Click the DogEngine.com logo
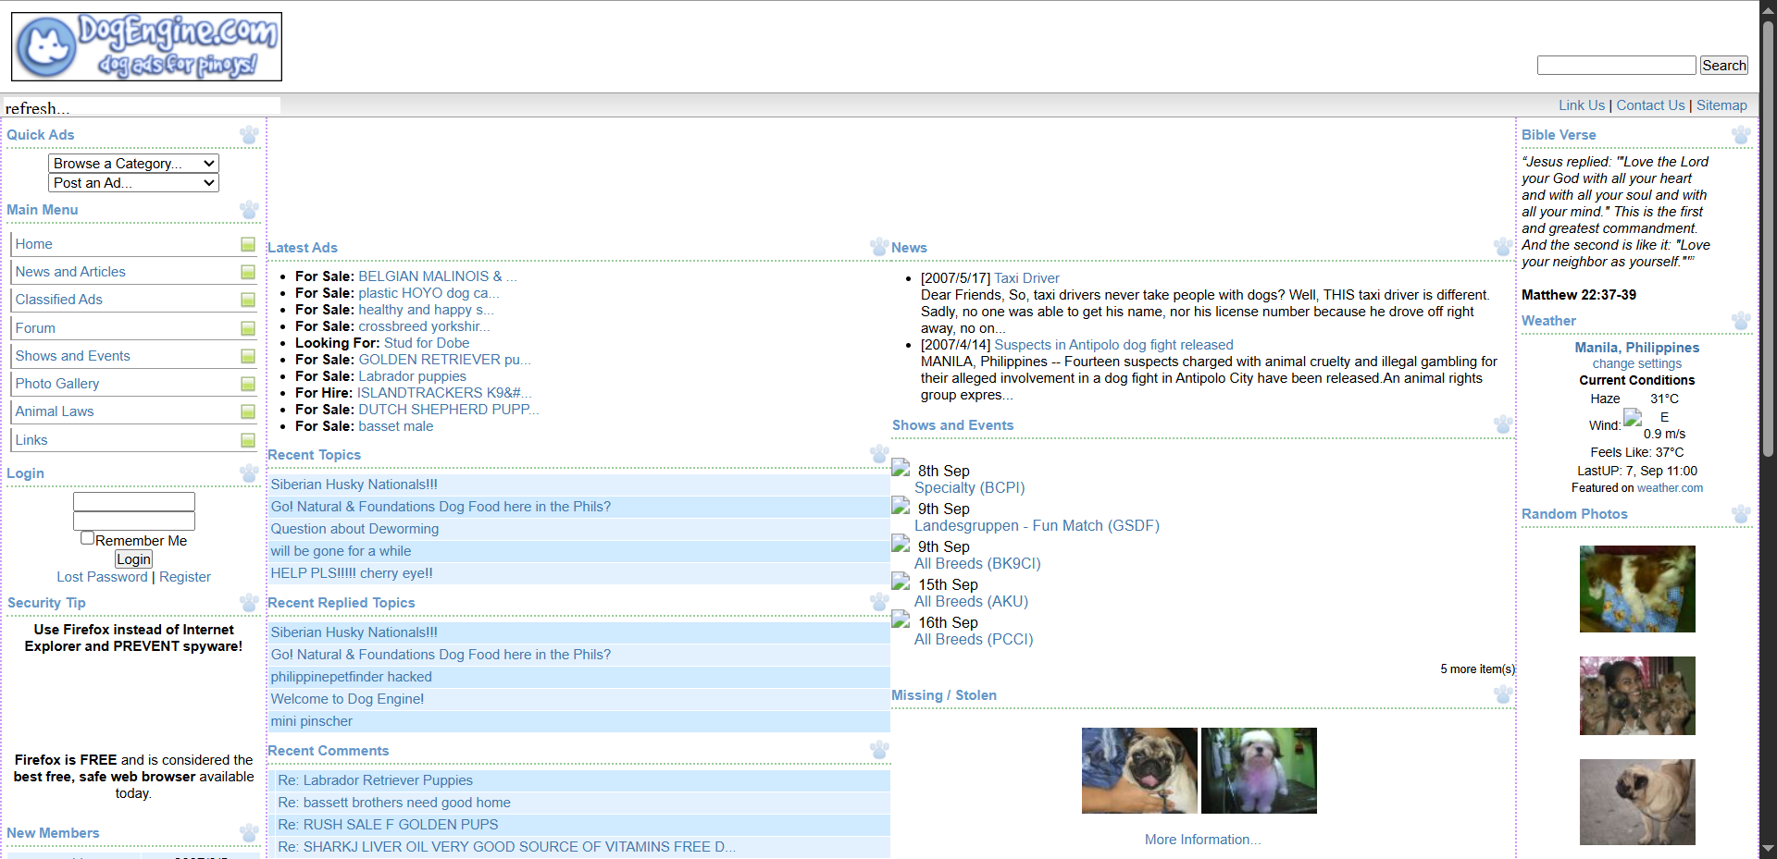Viewport: 1777px width, 859px height. coord(145,45)
